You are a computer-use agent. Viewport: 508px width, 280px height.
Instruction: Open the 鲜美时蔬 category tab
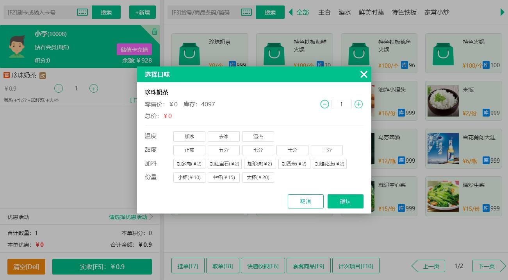coord(371,12)
